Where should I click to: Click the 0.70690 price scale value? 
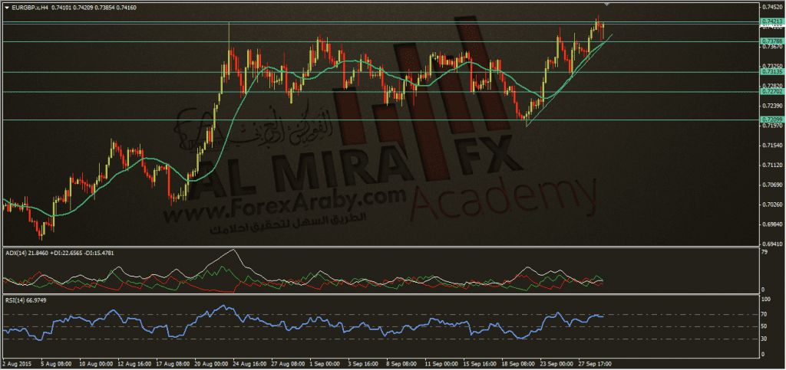click(x=771, y=185)
